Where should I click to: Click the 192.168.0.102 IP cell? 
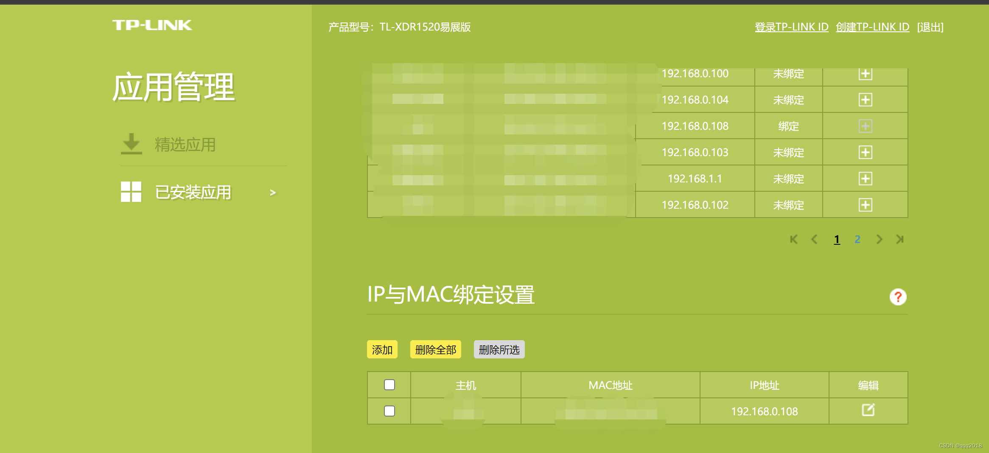tap(695, 205)
